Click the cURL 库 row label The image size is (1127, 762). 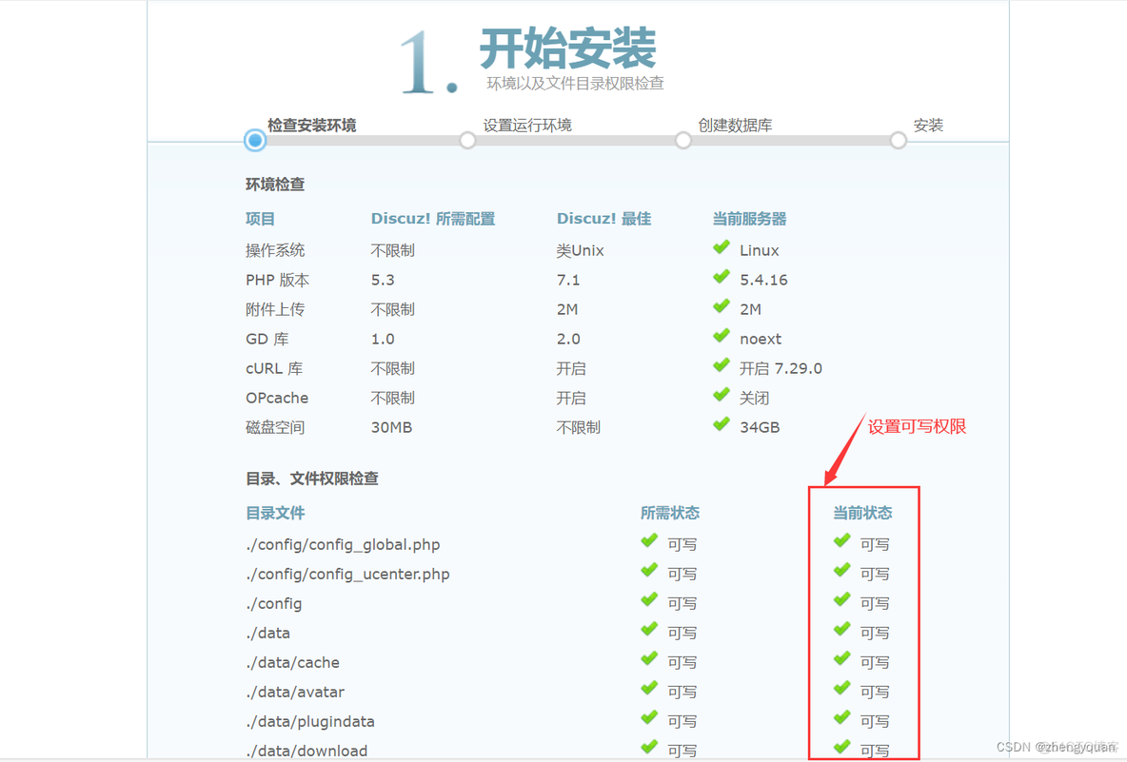point(274,368)
